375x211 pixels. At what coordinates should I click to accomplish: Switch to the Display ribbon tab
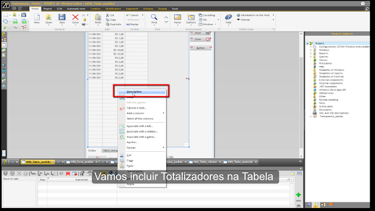(x=162, y=9)
